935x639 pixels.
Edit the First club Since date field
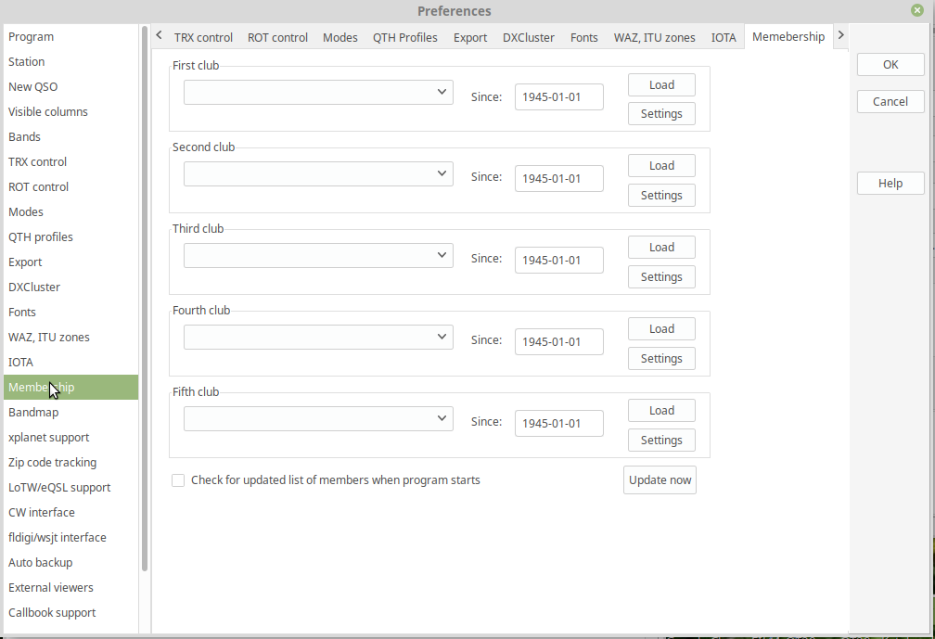pyautogui.click(x=558, y=96)
